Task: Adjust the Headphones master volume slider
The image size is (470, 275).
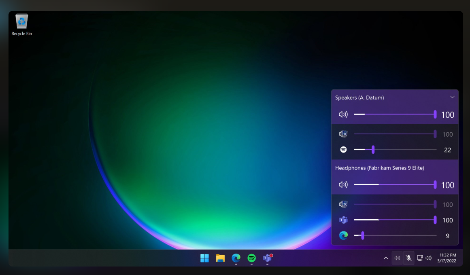Action: tap(395, 184)
